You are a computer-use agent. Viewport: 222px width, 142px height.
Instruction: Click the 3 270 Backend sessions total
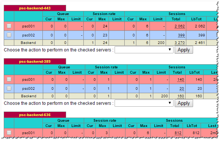[x=180, y=43]
